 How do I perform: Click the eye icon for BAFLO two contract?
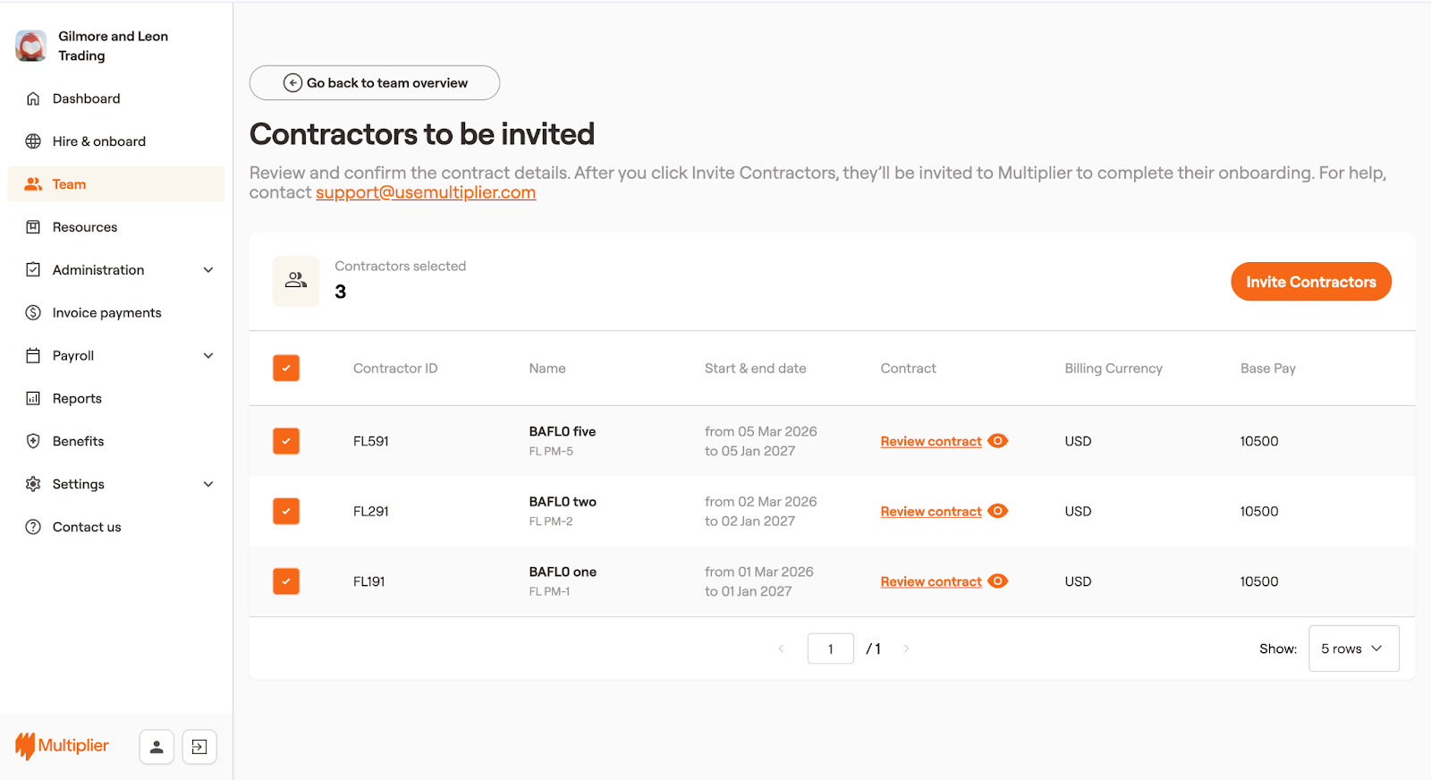pyautogui.click(x=998, y=511)
